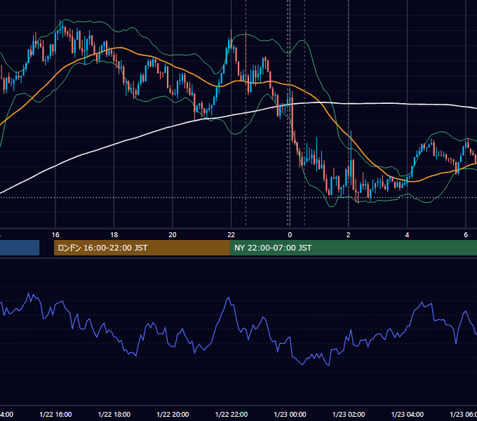This screenshot has height=421, width=477.
Task: Click the 4 hour label on the upper axis
Action: (x=407, y=235)
